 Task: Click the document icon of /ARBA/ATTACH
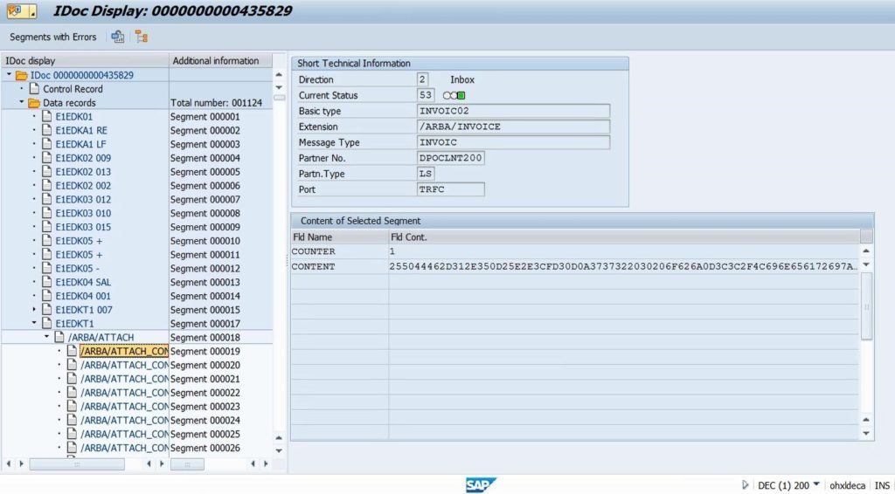59,337
